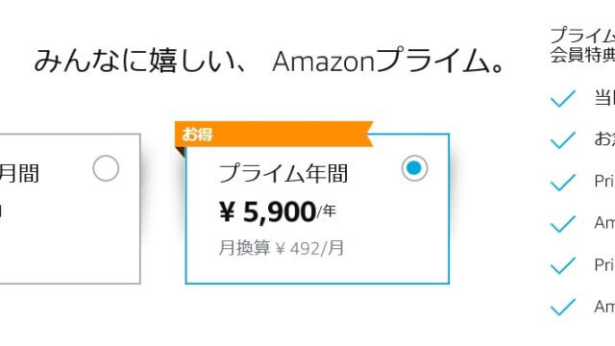The image size is (615, 346).
Task: Click the checkmark beside the お benefit
Action: [563, 140]
